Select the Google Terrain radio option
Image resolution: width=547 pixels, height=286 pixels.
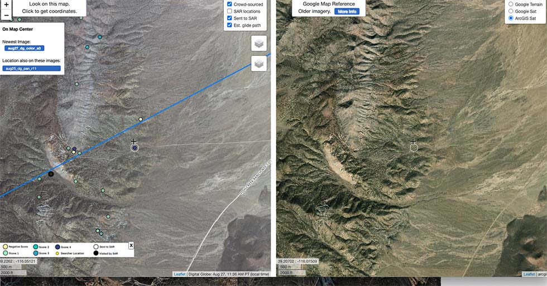point(511,4)
